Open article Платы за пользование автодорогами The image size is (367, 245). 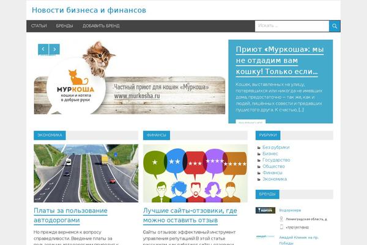point(70,216)
